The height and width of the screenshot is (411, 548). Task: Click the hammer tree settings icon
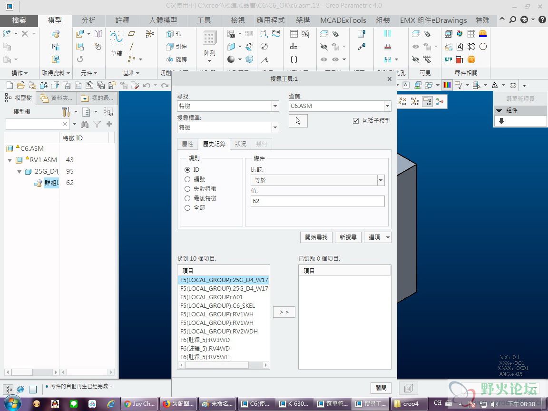coord(65,112)
